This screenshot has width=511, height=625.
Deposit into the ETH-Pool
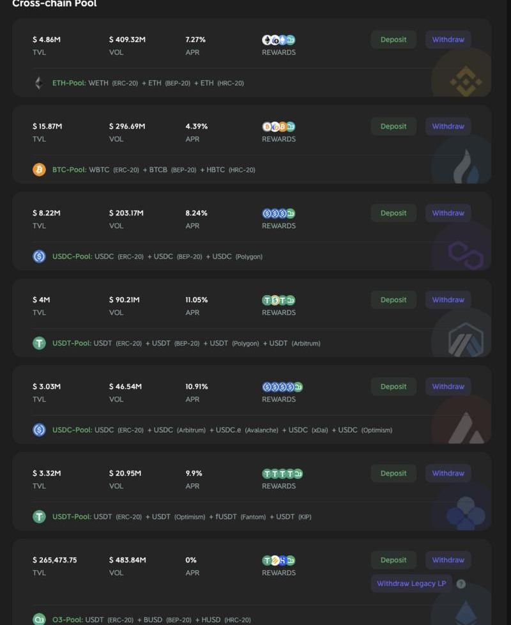point(393,40)
